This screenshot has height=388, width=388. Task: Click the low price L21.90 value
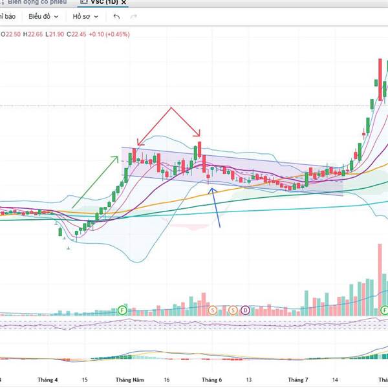(x=55, y=34)
